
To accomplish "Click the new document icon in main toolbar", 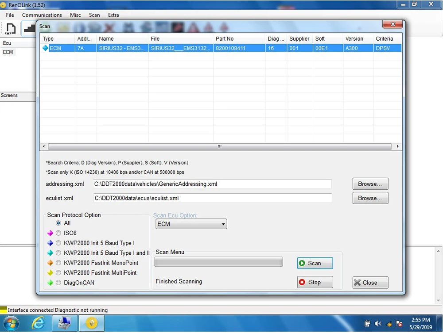I will tap(11, 29).
